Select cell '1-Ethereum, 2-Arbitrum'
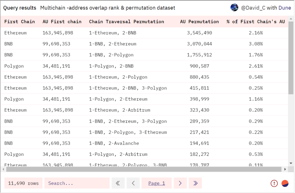This screenshot has width=295, height=193. 120,110
